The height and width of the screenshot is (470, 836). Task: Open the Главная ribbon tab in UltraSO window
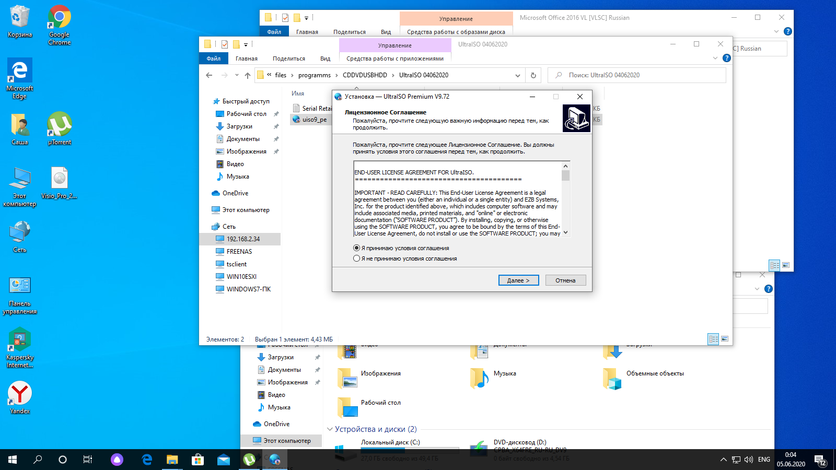(x=247, y=58)
